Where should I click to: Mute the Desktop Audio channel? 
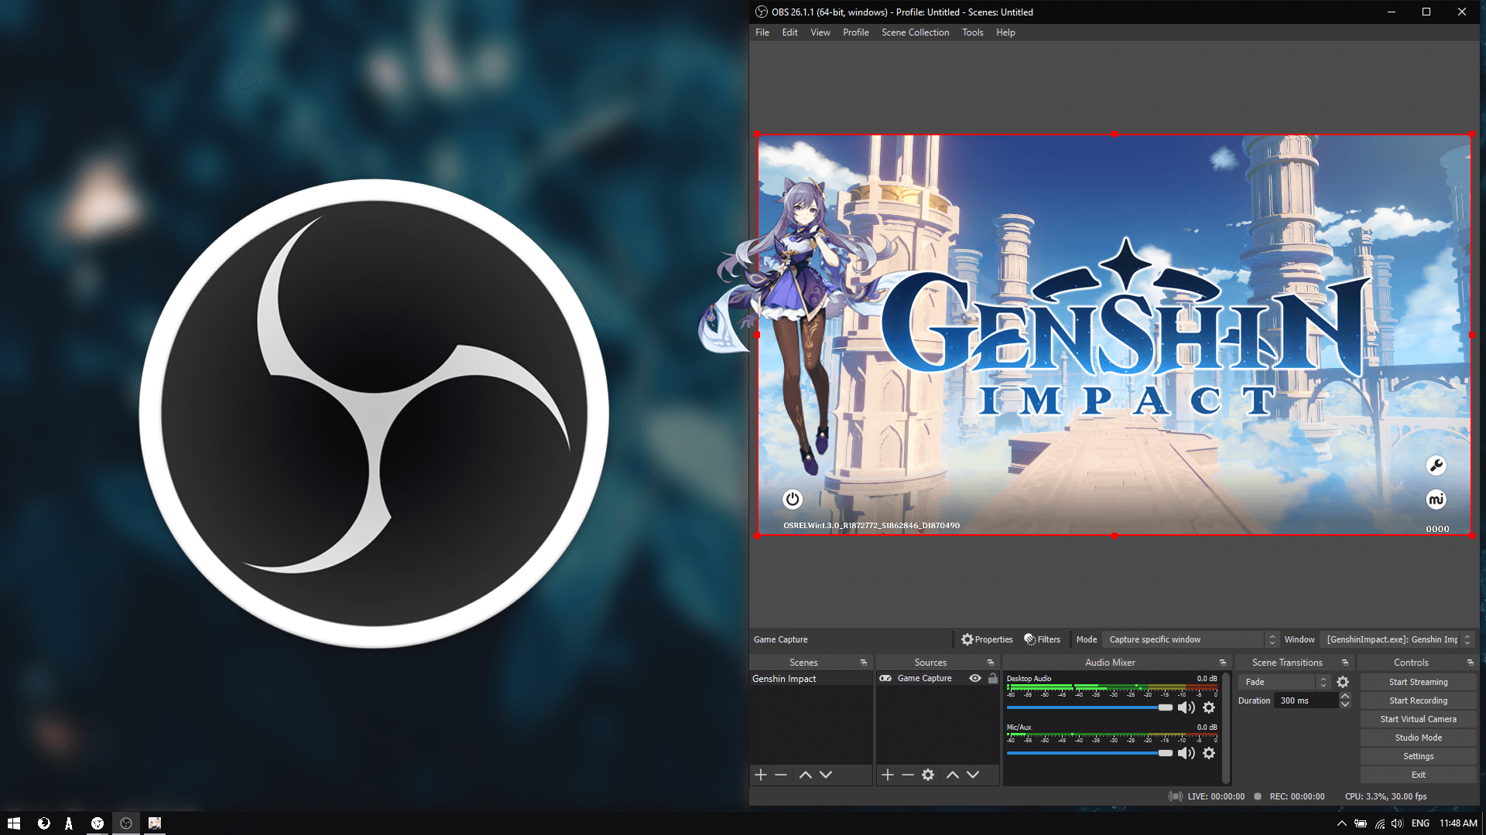coord(1186,707)
